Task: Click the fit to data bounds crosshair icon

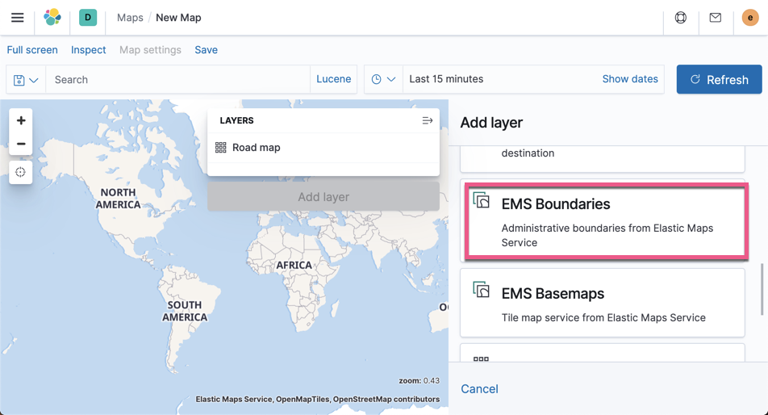Action: (21, 173)
